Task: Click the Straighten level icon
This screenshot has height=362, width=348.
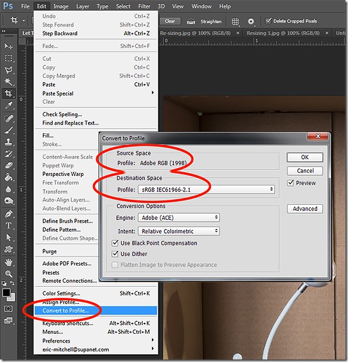Action: [191, 21]
